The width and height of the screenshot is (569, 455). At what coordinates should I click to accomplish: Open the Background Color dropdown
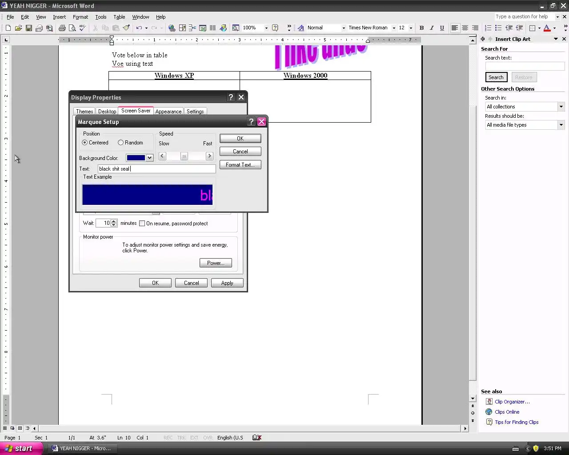150,158
